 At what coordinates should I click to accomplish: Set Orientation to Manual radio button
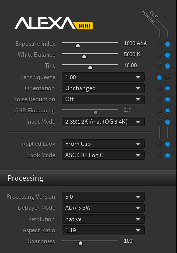point(159,88)
